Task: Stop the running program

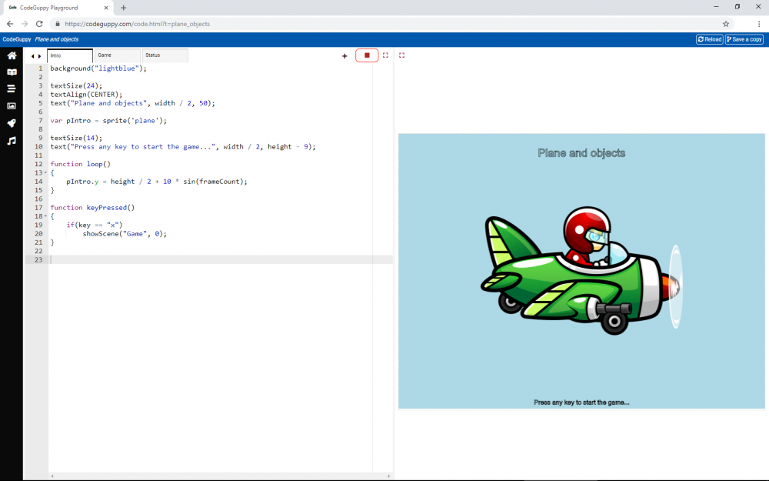Action: click(367, 55)
